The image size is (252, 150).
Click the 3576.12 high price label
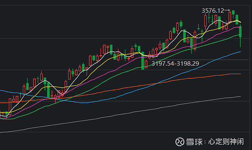click(213, 11)
